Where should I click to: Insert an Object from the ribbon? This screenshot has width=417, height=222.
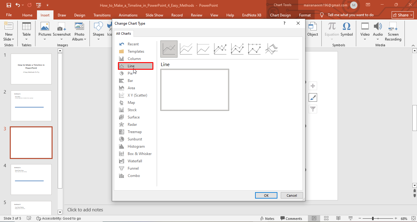tap(313, 30)
